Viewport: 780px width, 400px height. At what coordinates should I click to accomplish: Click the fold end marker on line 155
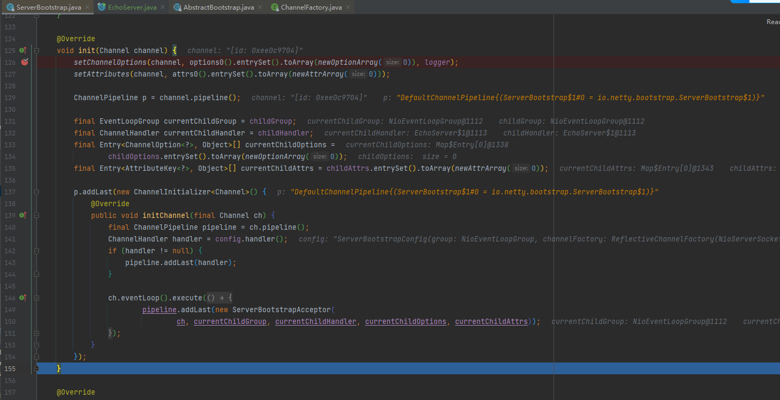coord(36,368)
